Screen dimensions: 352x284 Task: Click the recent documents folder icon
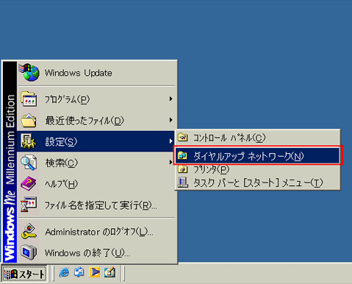pyautogui.click(x=29, y=120)
